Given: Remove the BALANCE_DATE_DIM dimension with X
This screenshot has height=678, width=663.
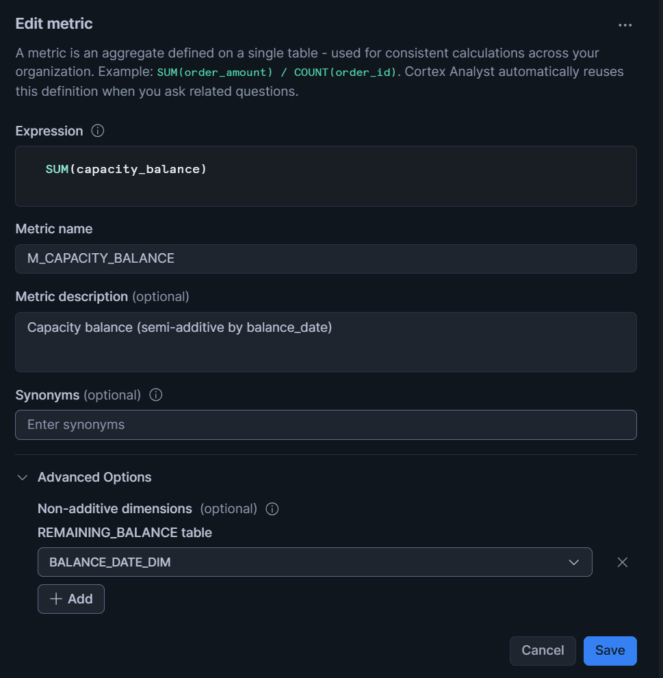Looking at the screenshot, I should coord(623,562).
